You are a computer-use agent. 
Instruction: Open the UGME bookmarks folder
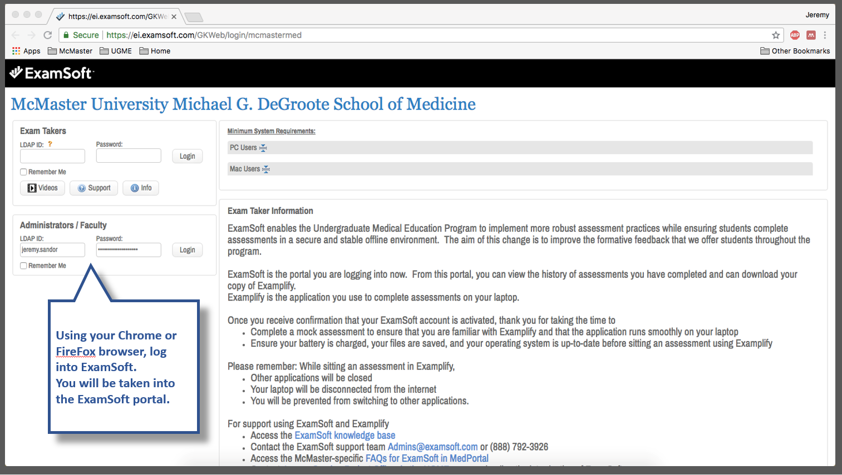116,51
